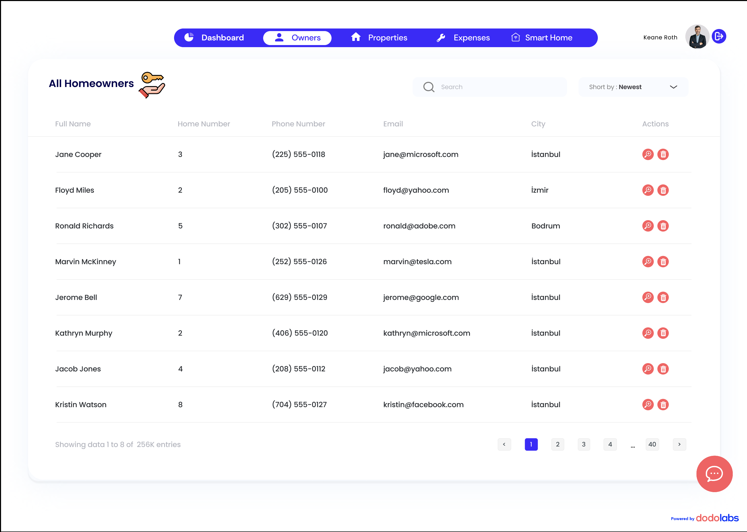Viewport: 747px width, 532px height.
Task: View details for Kathryn Murphy
Action: (648, 333)
